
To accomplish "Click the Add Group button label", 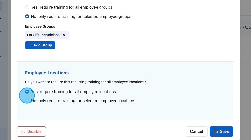I will coord(43,45).
